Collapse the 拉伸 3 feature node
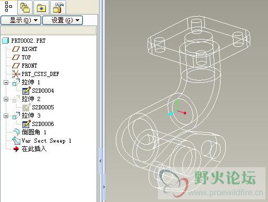The image size is (268, 202). 6,116
